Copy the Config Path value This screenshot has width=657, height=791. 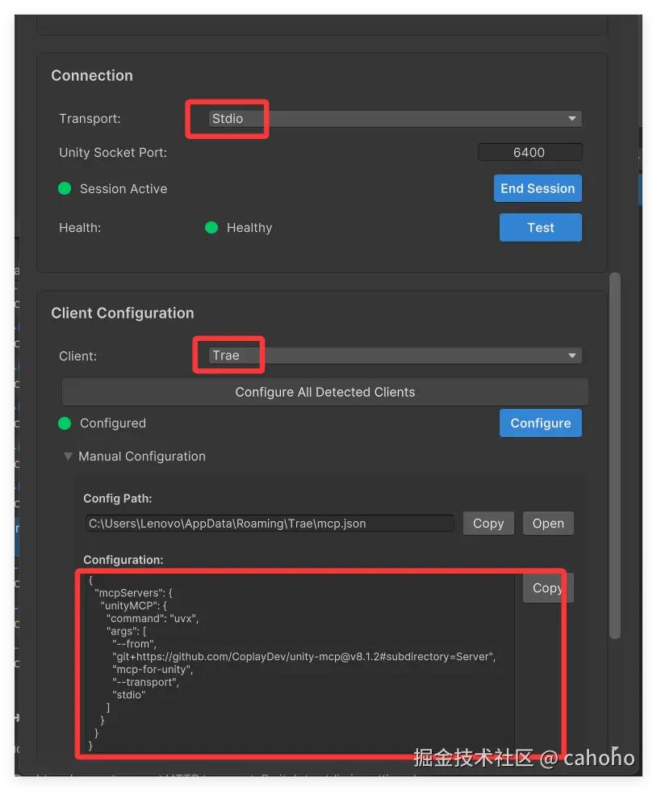point(488,524)
